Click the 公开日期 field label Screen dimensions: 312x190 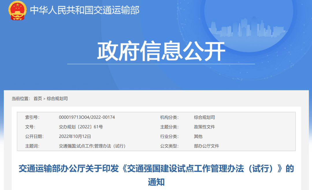[x=34, y=136]
